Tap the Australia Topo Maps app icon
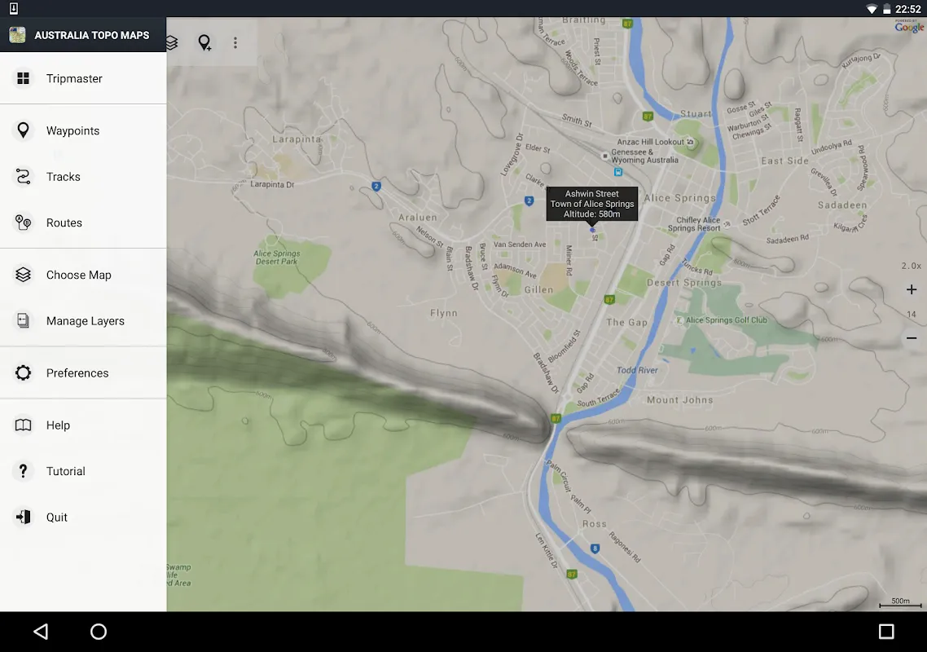This screenshot has width=927, height=652. pos(17,35)
